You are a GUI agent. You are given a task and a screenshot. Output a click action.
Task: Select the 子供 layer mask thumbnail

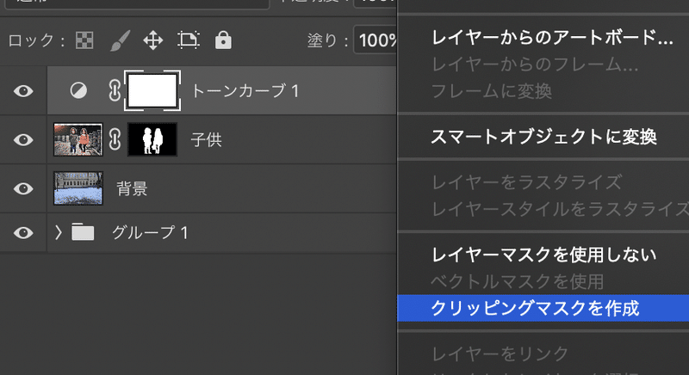pos(152,140)
